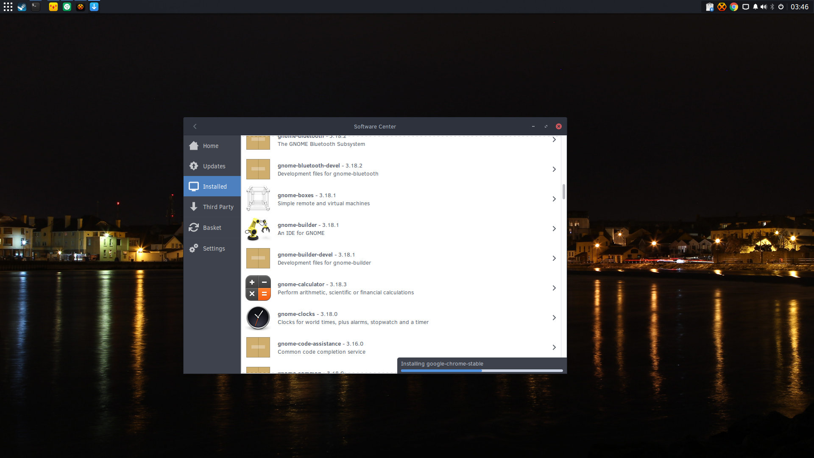Click the gnome-boxes wireframe cube icon

tap(258, 199)
